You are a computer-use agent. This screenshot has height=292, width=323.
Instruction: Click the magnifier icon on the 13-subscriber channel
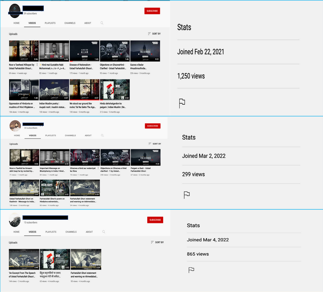coord(103,232)
